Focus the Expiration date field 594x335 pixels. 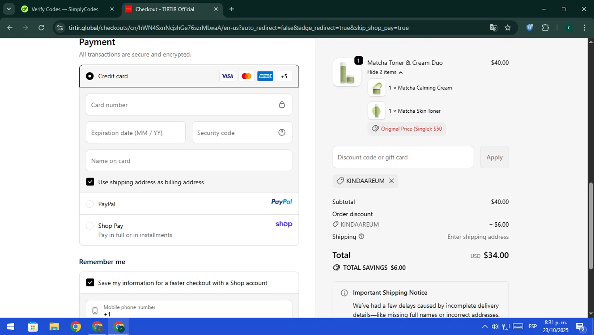136,132
